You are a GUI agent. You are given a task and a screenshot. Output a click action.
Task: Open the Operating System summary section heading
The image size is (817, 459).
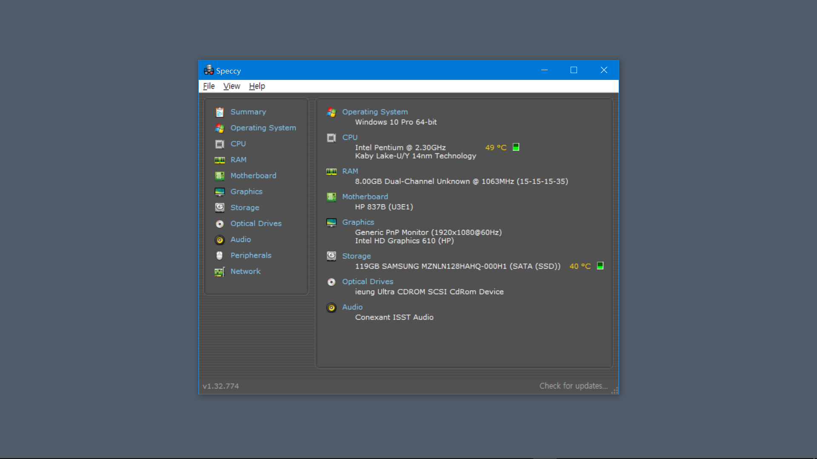374,112
